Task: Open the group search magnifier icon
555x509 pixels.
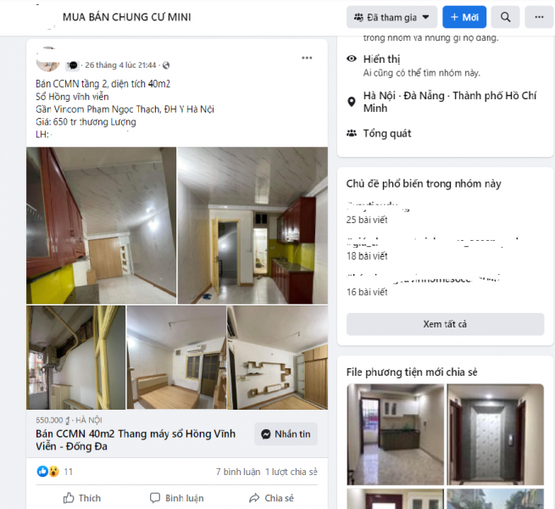Action: 505,17
